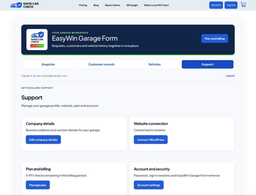Viewport: 256px width, 195px height.
Task: Click the 'SETTINGS AND SUPPORT' label
Action: [x=37, y=88]
